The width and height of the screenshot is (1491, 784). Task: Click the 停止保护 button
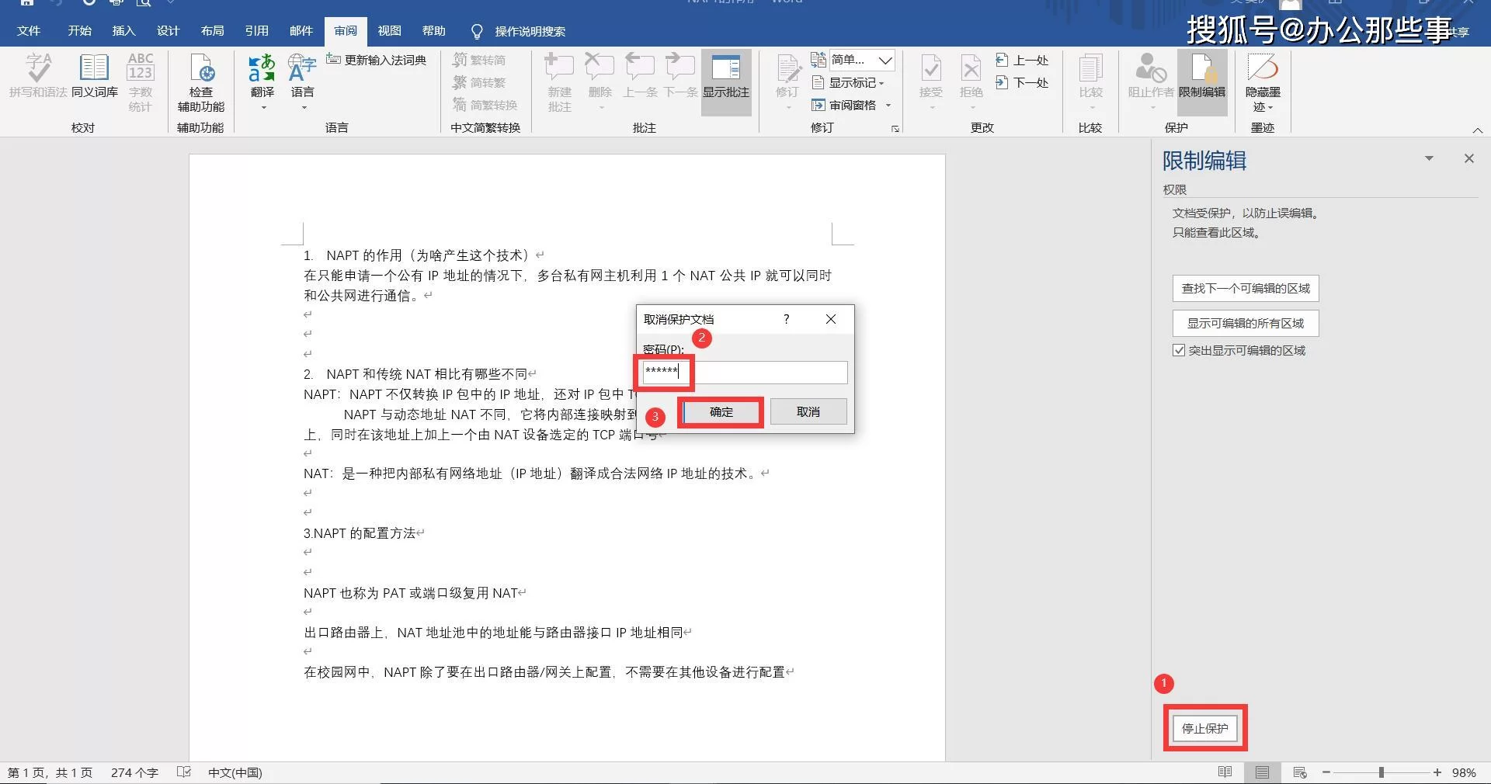click(x=1204, y=728)
